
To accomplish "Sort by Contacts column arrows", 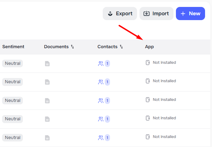I will pyautogui.click(x=121, y=47).
